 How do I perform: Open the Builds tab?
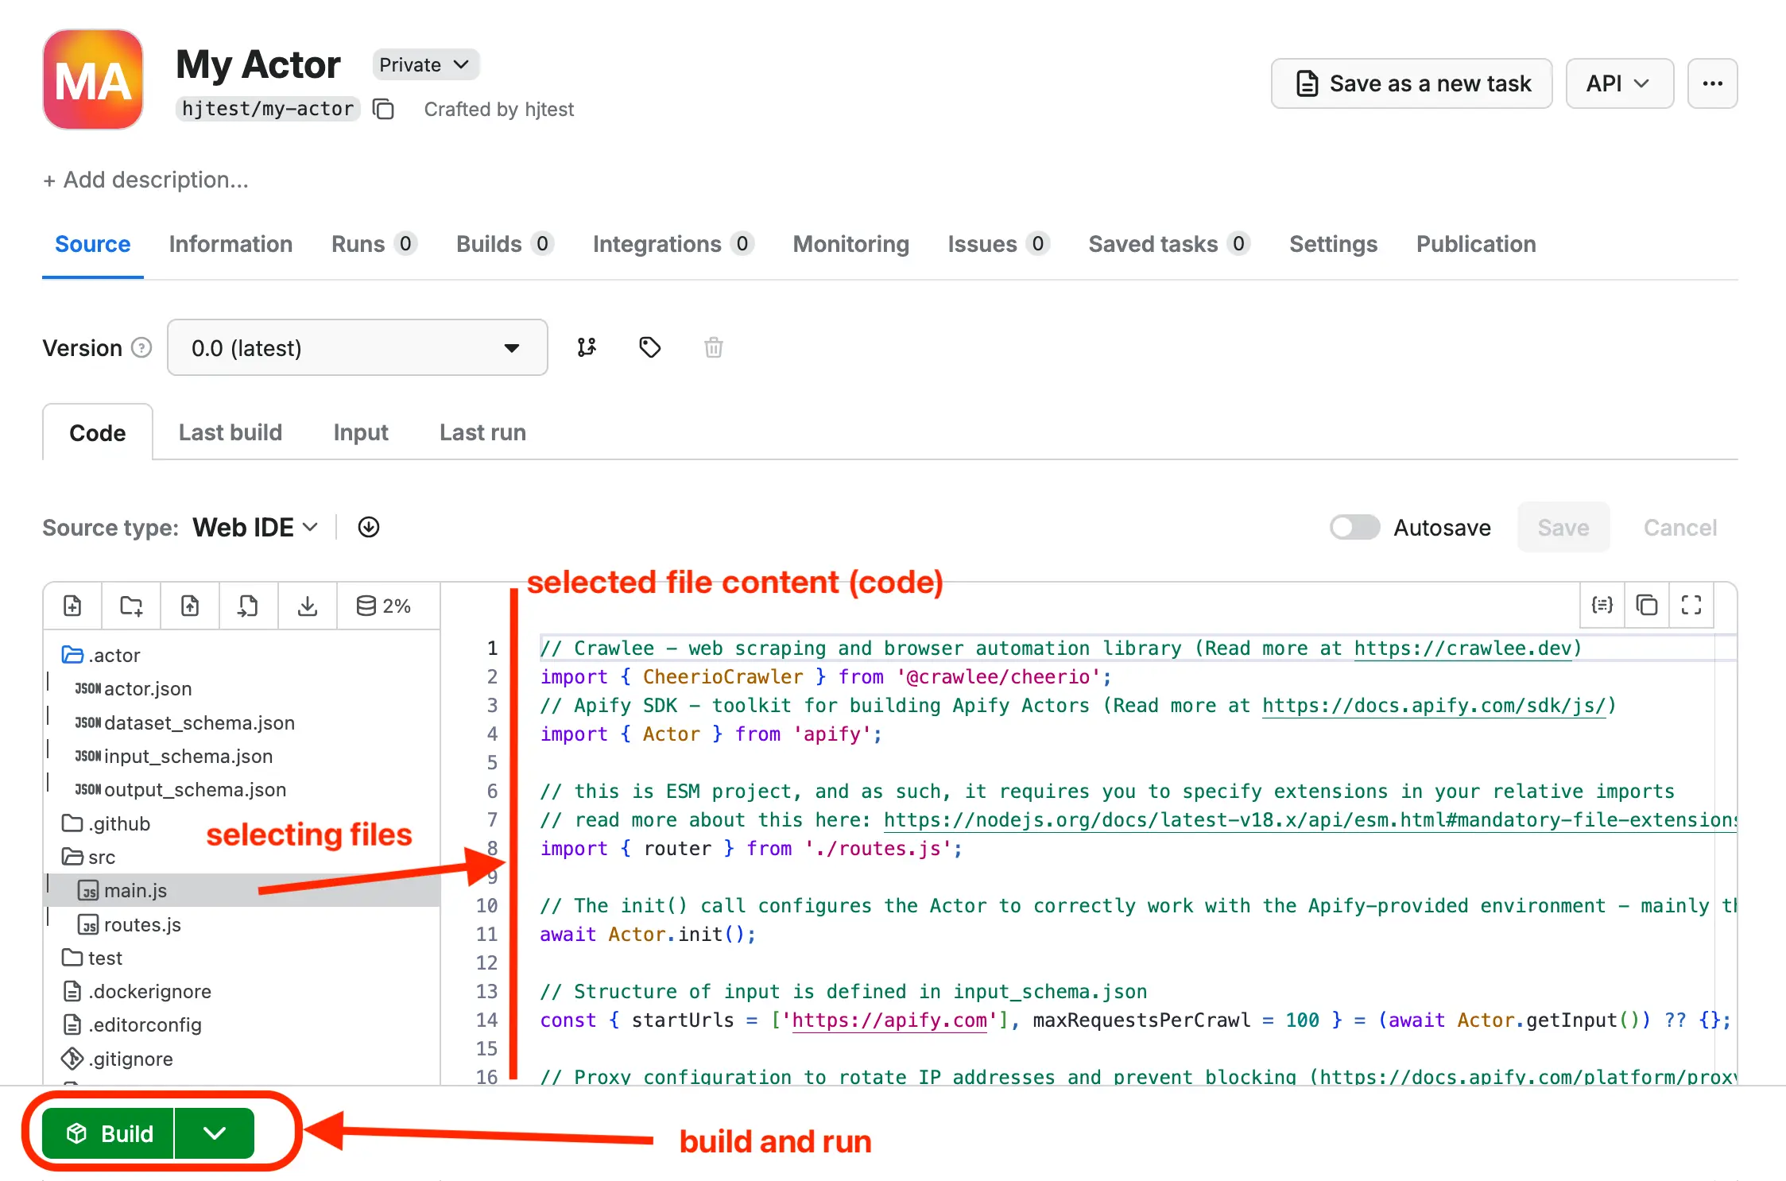click(504, 244)
